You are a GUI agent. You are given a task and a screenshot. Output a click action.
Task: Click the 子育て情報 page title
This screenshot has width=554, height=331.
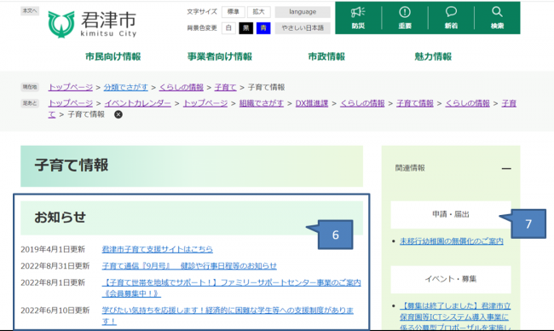[x=72, y=165]
